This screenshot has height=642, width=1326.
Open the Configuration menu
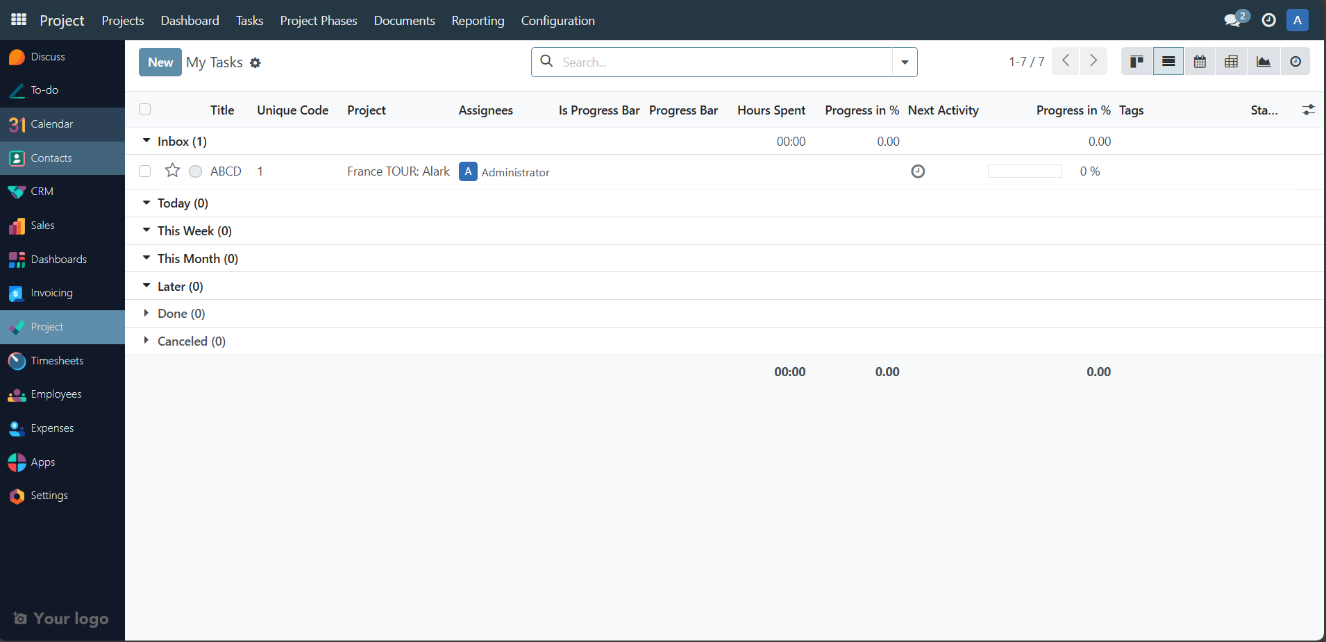557,21
